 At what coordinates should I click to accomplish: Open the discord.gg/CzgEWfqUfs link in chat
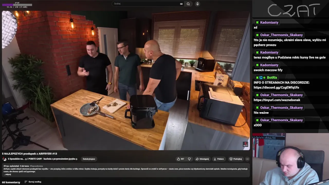(276, 88)
